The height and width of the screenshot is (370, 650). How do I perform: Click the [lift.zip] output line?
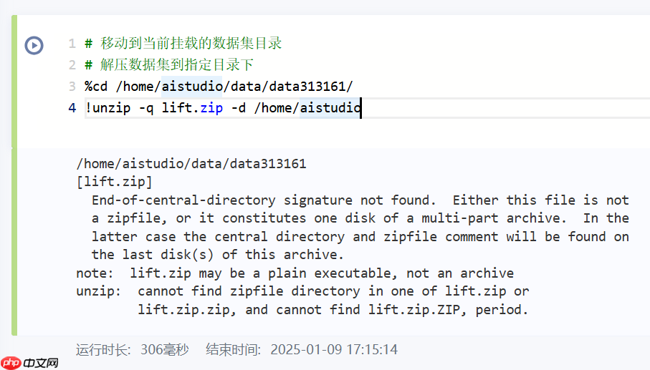[115, 182]
